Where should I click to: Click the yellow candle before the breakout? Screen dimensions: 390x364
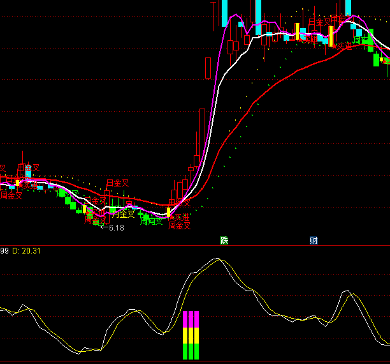coord(168,212)
